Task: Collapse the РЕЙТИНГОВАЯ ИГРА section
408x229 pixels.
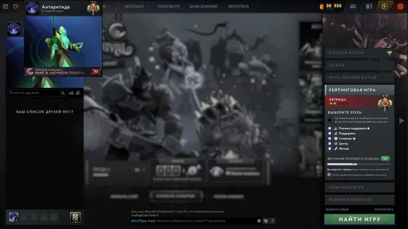Action: pyautogui.click(x=360, y=90)
